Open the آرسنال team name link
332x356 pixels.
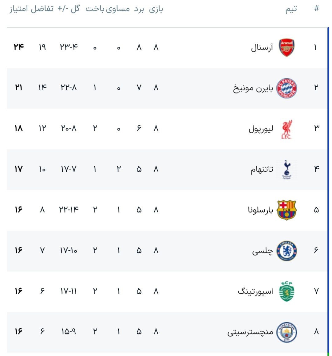pyautogui.click(x=262, y=48)
